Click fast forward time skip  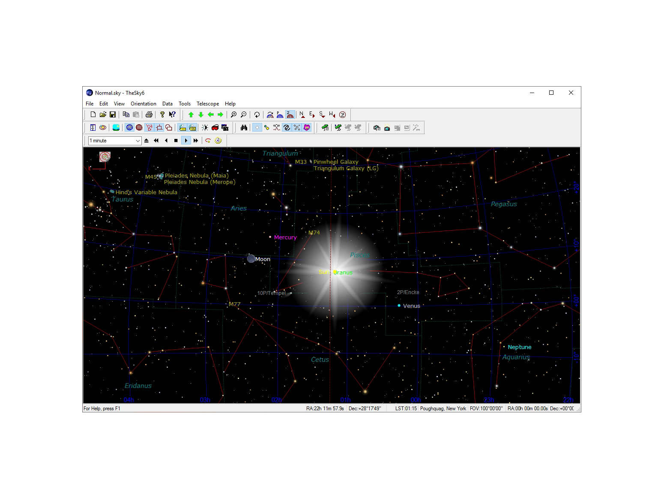point(196,141)
